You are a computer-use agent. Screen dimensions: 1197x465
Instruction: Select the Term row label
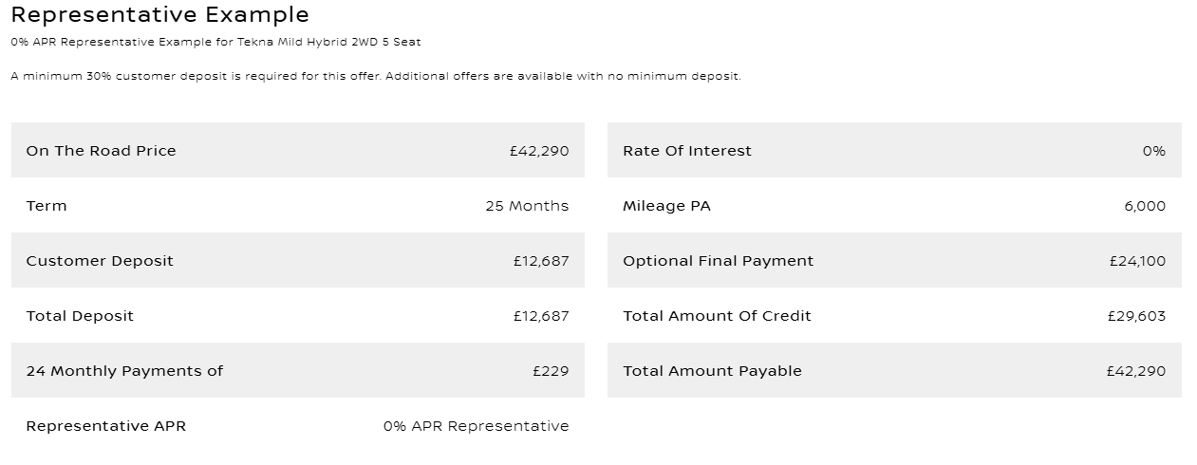(x=47, y=206)
